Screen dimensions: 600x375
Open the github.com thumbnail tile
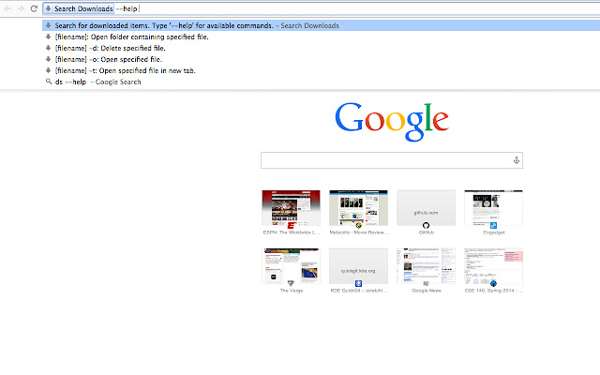coord(426,208)
